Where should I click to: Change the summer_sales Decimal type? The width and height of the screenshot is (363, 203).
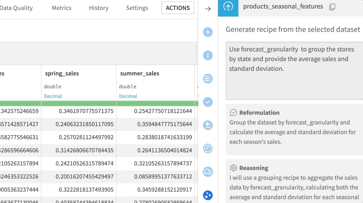(x=127, y=96)
